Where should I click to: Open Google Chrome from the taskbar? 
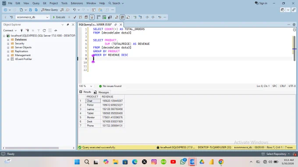coord(221,162)
